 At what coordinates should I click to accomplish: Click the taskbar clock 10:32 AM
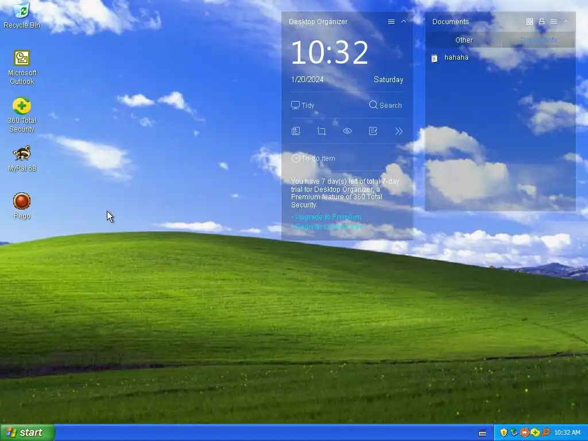567,433
